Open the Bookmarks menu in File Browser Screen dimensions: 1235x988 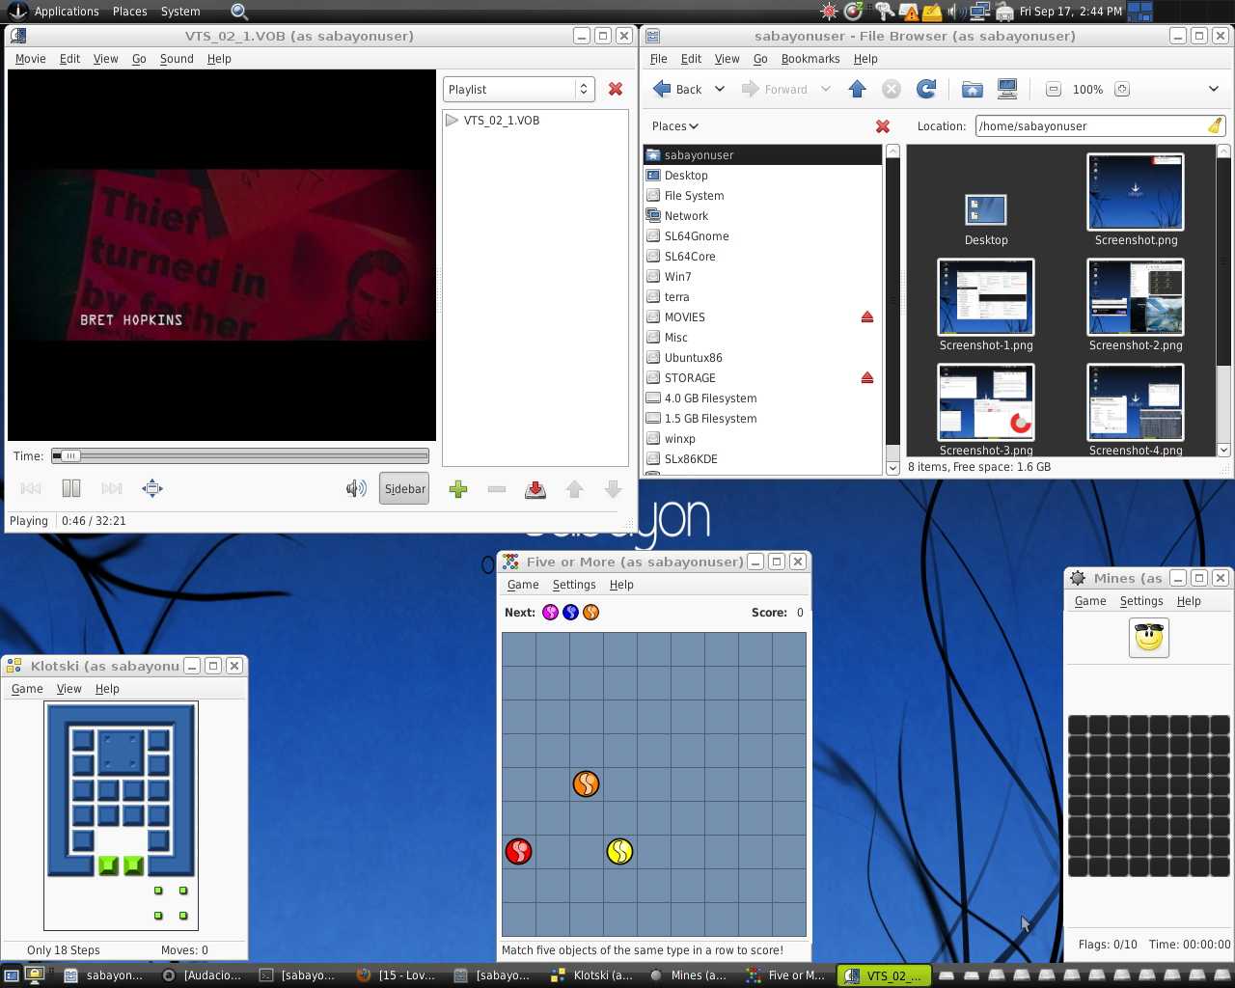tap(810, 59)
